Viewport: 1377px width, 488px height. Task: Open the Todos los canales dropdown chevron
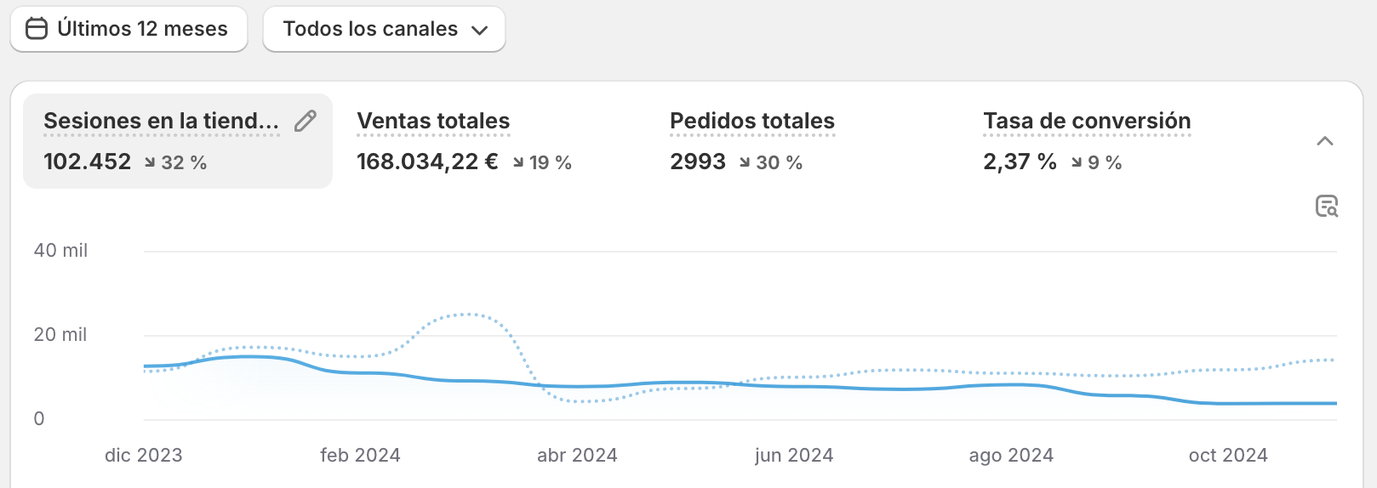tap(480, 30)
